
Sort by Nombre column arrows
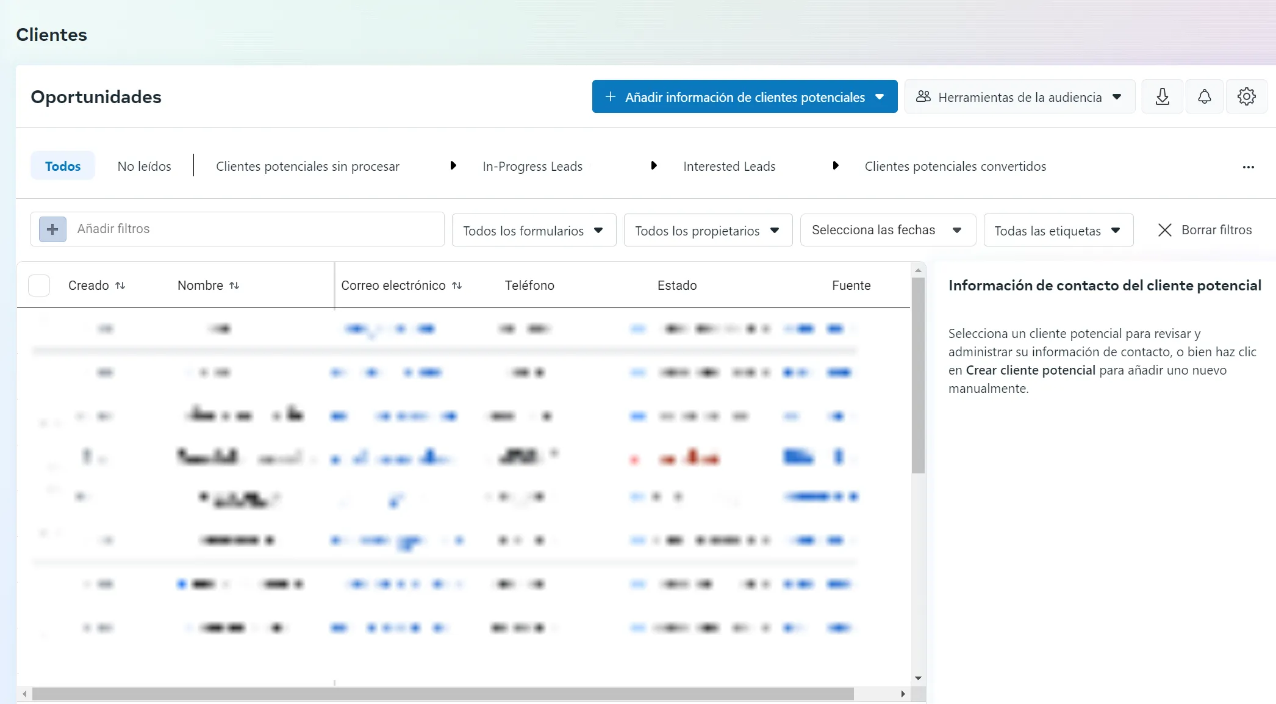(x=234, y=286)
